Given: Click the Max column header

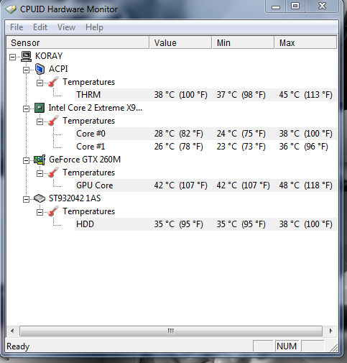Looking at the screenshot, I should coord(306,42).
